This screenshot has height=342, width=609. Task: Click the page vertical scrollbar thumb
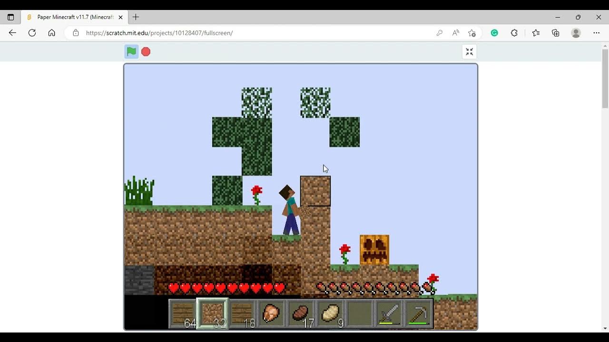click(x=605, y=78)
